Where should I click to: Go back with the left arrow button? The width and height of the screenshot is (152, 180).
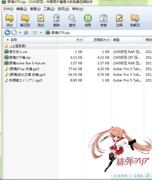tap(7, 33)
